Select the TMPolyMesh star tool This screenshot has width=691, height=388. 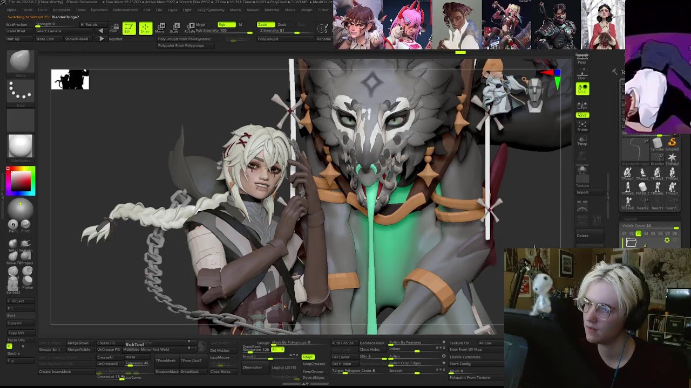tap(672, 158)
